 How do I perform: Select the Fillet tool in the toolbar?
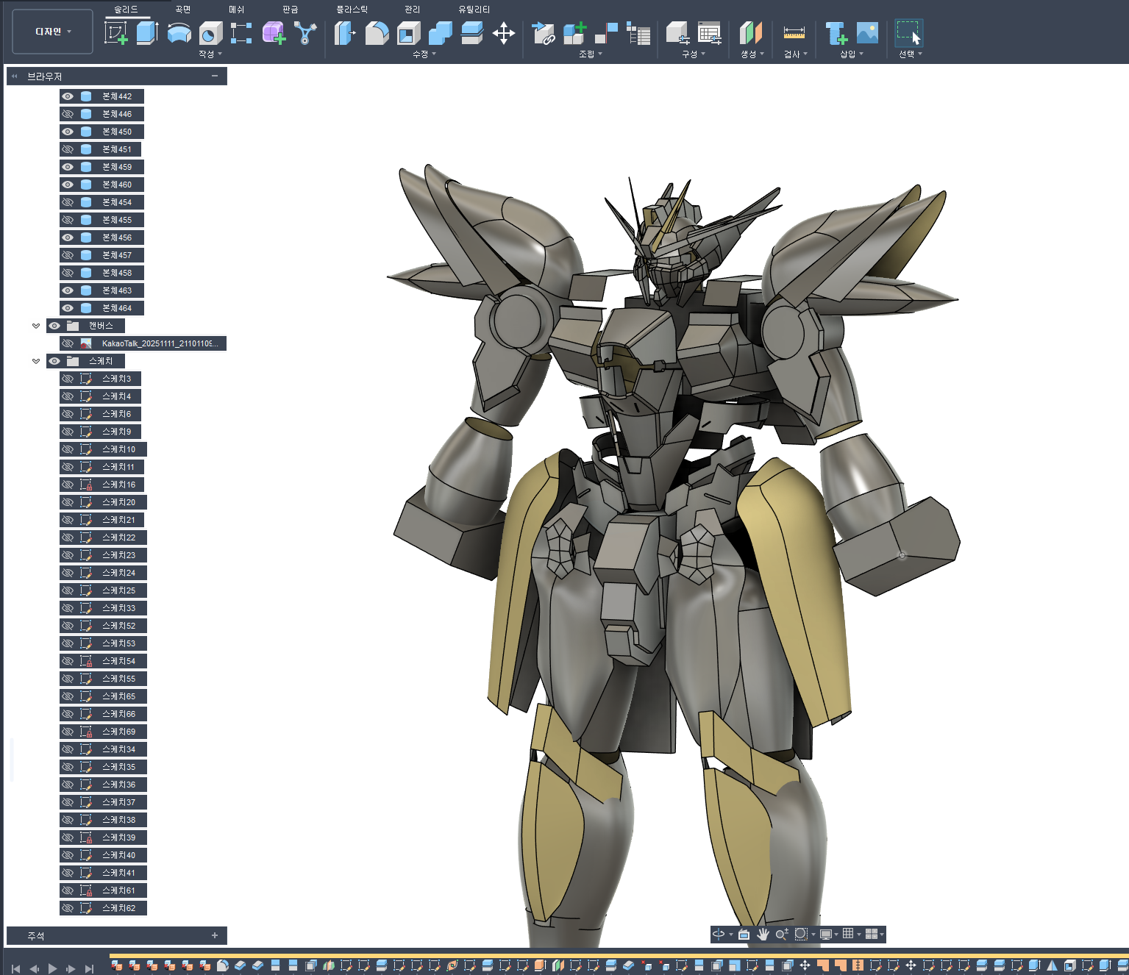pyautogui.click(x=377, y=33)
